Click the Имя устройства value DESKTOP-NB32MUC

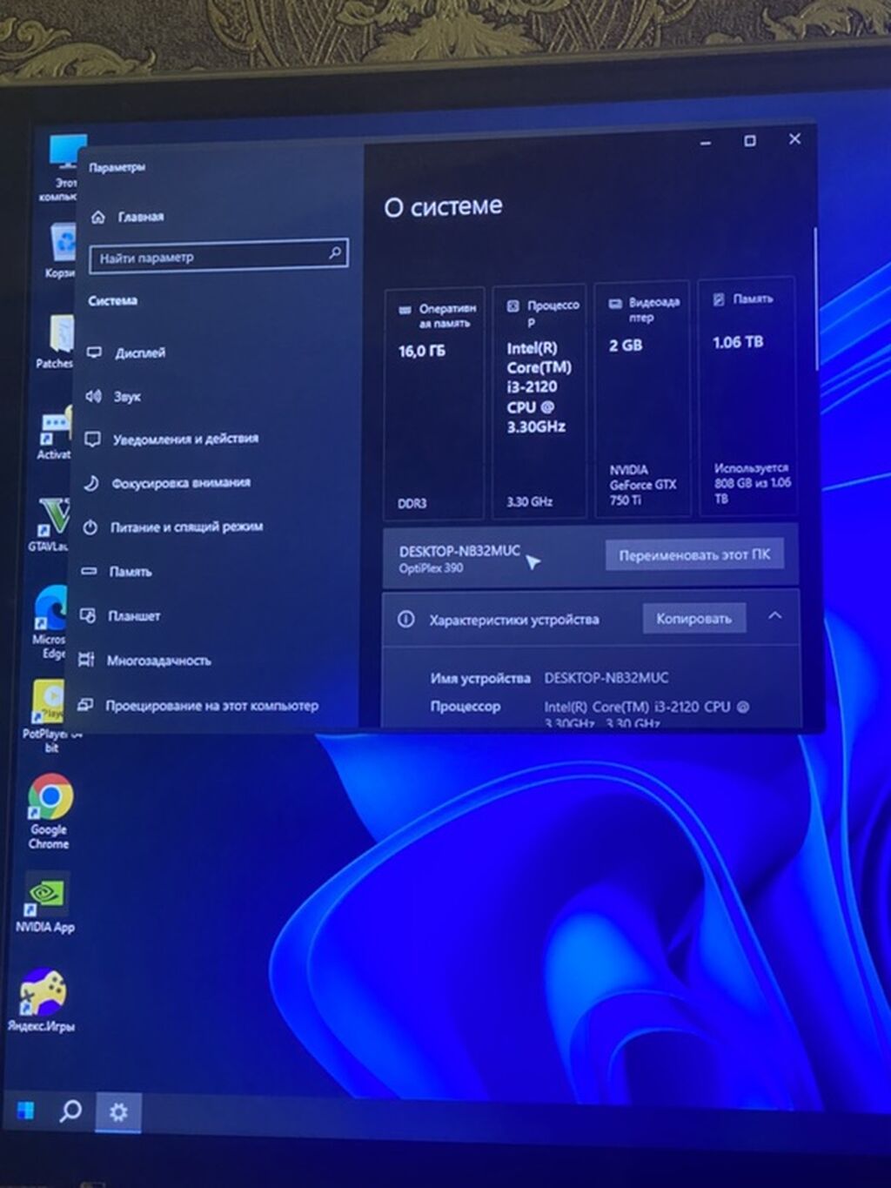pos(606,678)
